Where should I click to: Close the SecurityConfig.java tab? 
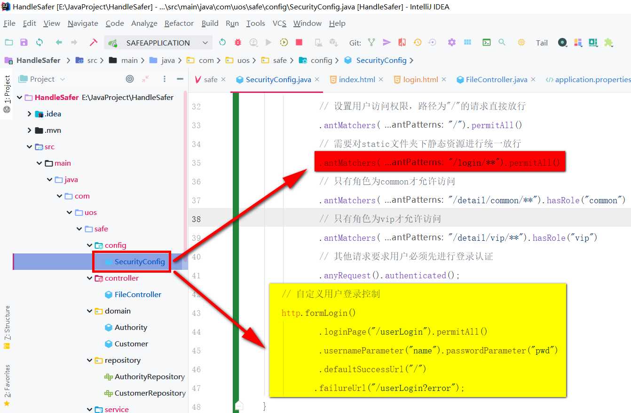pyautogui.click(x=317, y=79)
